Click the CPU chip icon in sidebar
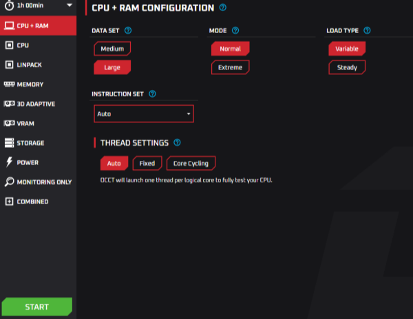The width and height of the screenshot is (413, 319). point(9,45)
